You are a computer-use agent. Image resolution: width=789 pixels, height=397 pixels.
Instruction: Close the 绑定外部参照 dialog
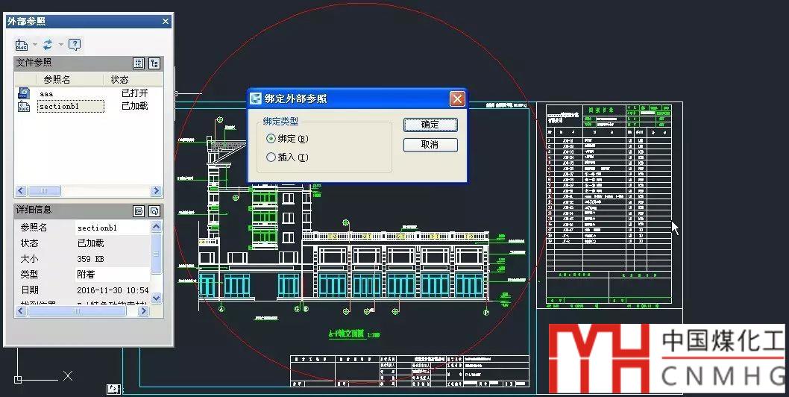[457, 99]
